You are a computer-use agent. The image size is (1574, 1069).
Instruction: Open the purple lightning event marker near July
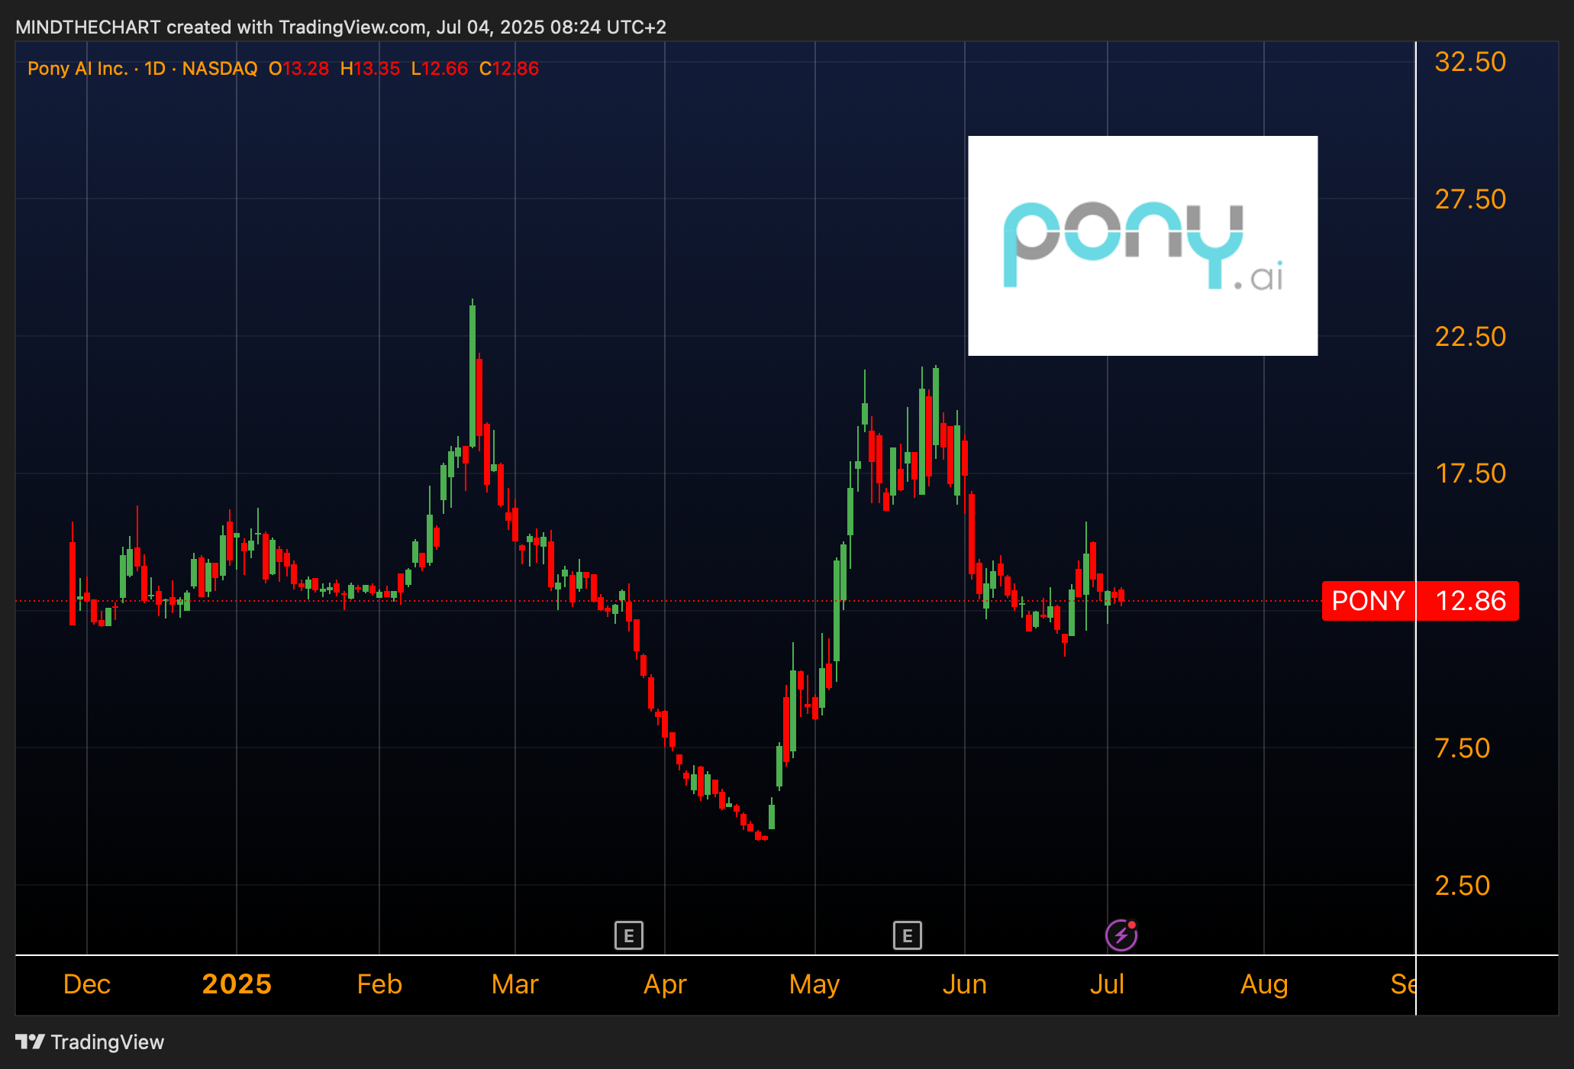pyautogui.click(x=1121, y=935)
